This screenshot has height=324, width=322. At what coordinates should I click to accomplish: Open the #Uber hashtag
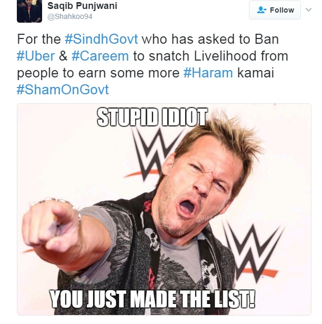coord(36,56)
